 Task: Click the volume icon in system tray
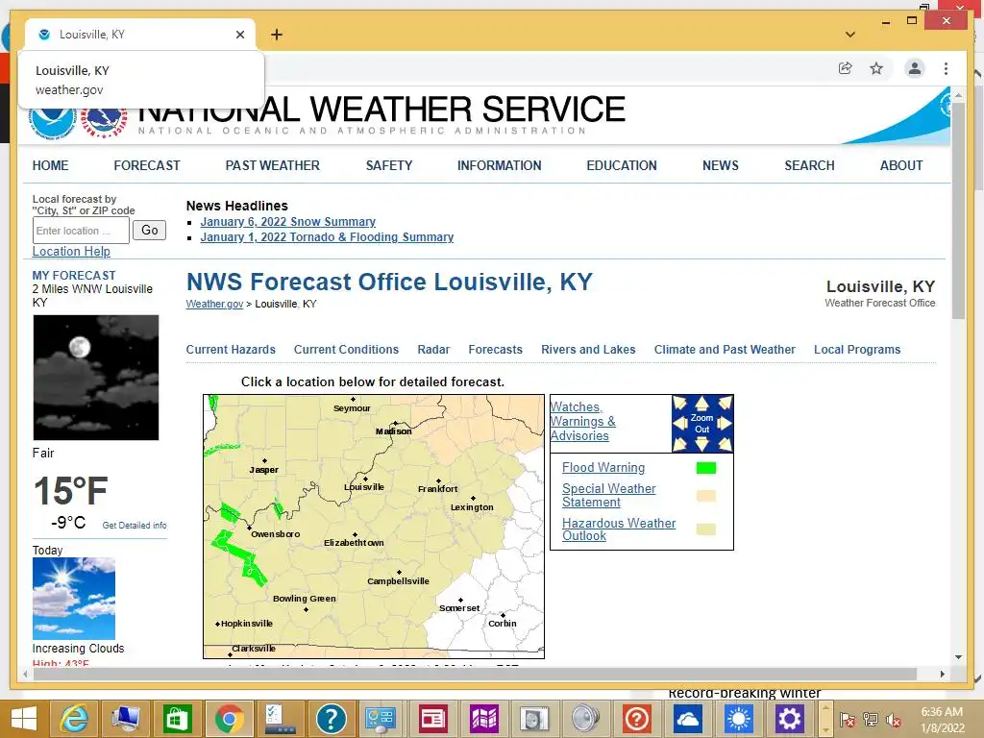point(893,720)
